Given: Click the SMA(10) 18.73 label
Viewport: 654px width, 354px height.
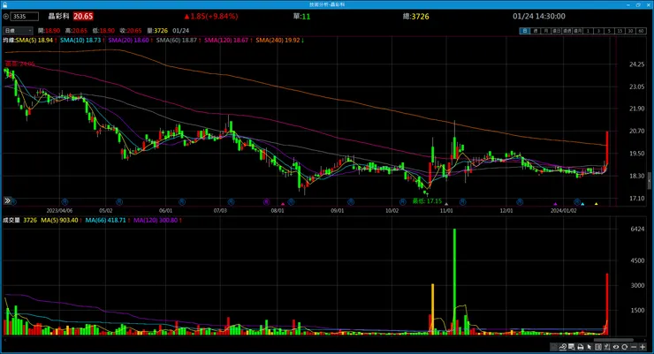Looking at the screenshot, I should point(80,41).
